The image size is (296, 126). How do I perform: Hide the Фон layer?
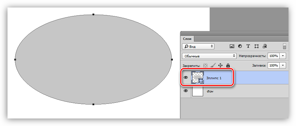(x=186, y=91)
